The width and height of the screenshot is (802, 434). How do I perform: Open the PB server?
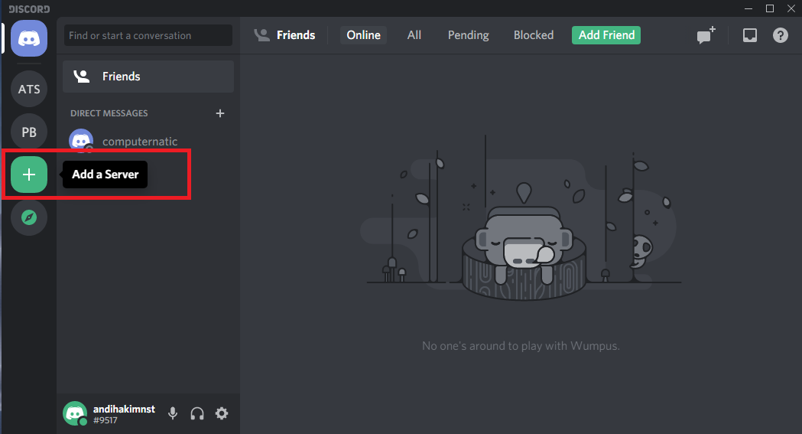coord(29,132)
